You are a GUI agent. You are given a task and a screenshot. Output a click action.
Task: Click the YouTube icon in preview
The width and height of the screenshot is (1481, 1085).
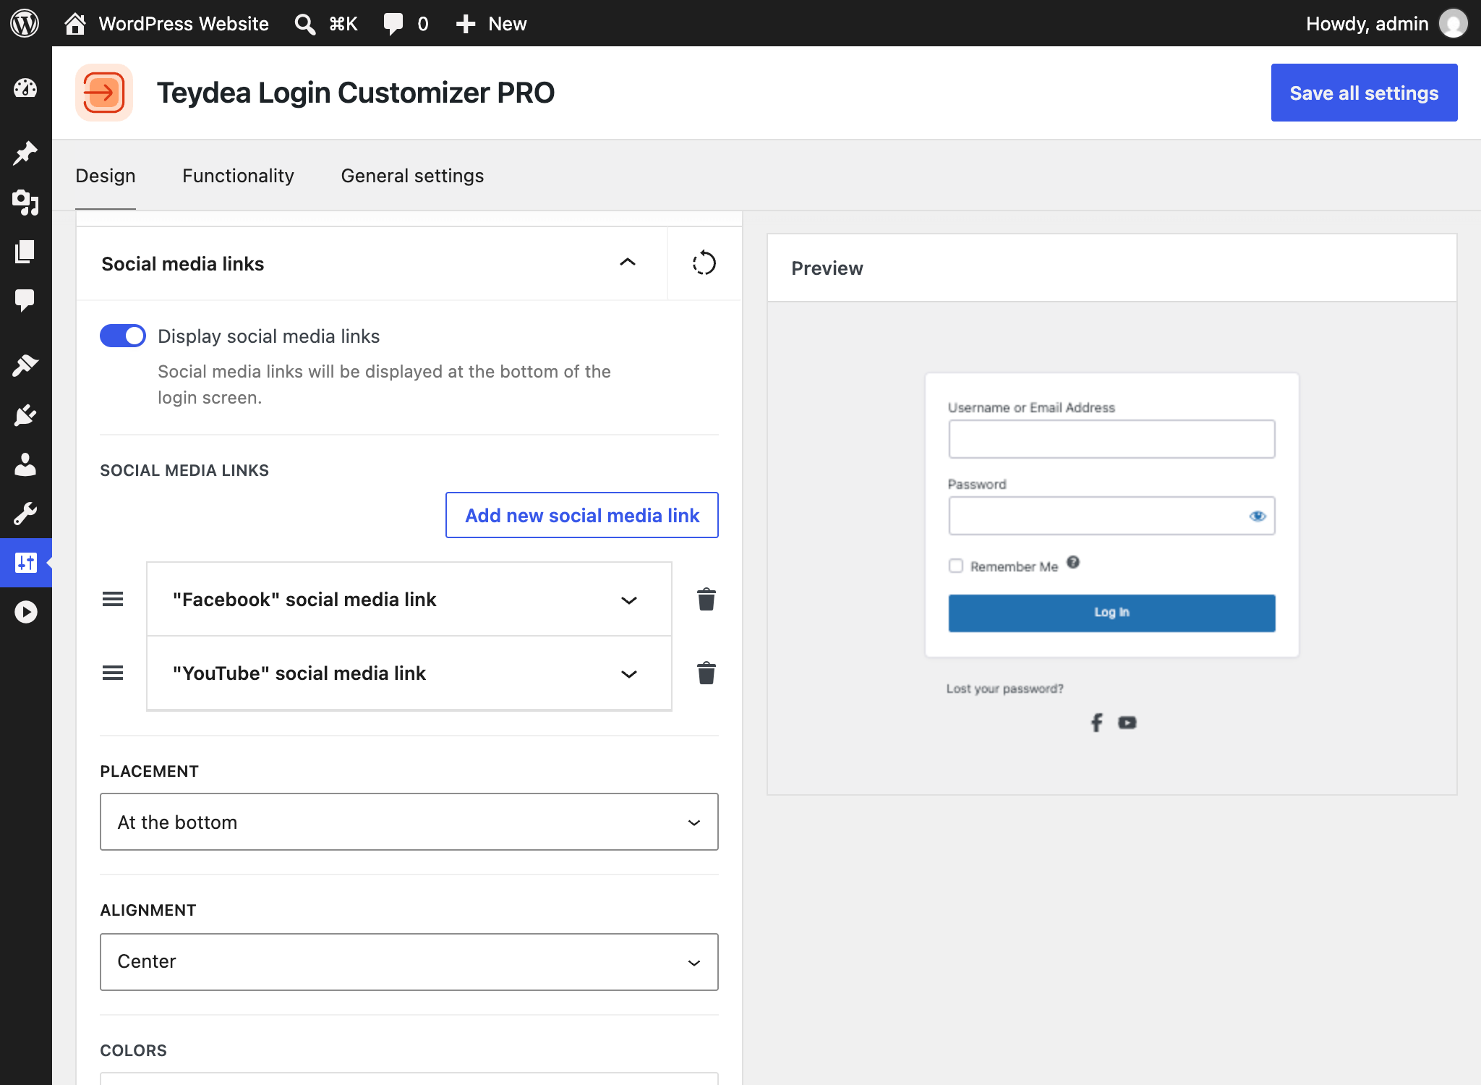tap(1127, 723)
